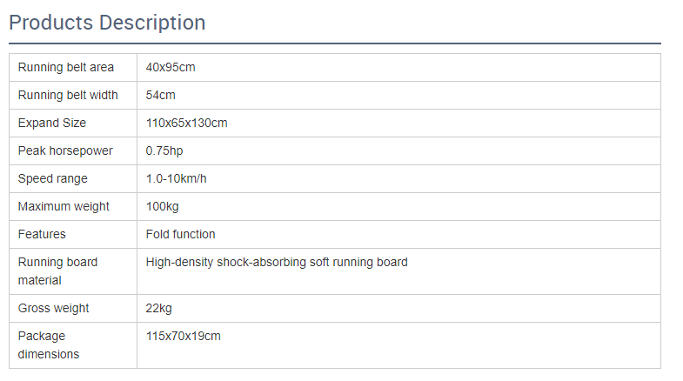
Task: Click the 22kg gross weight value
Action: click(158, 309)
